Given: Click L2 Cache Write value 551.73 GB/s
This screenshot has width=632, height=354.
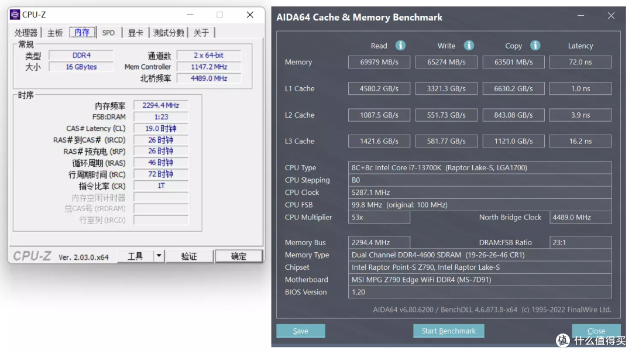Looking at the screenshot, I should click(446, 115).
